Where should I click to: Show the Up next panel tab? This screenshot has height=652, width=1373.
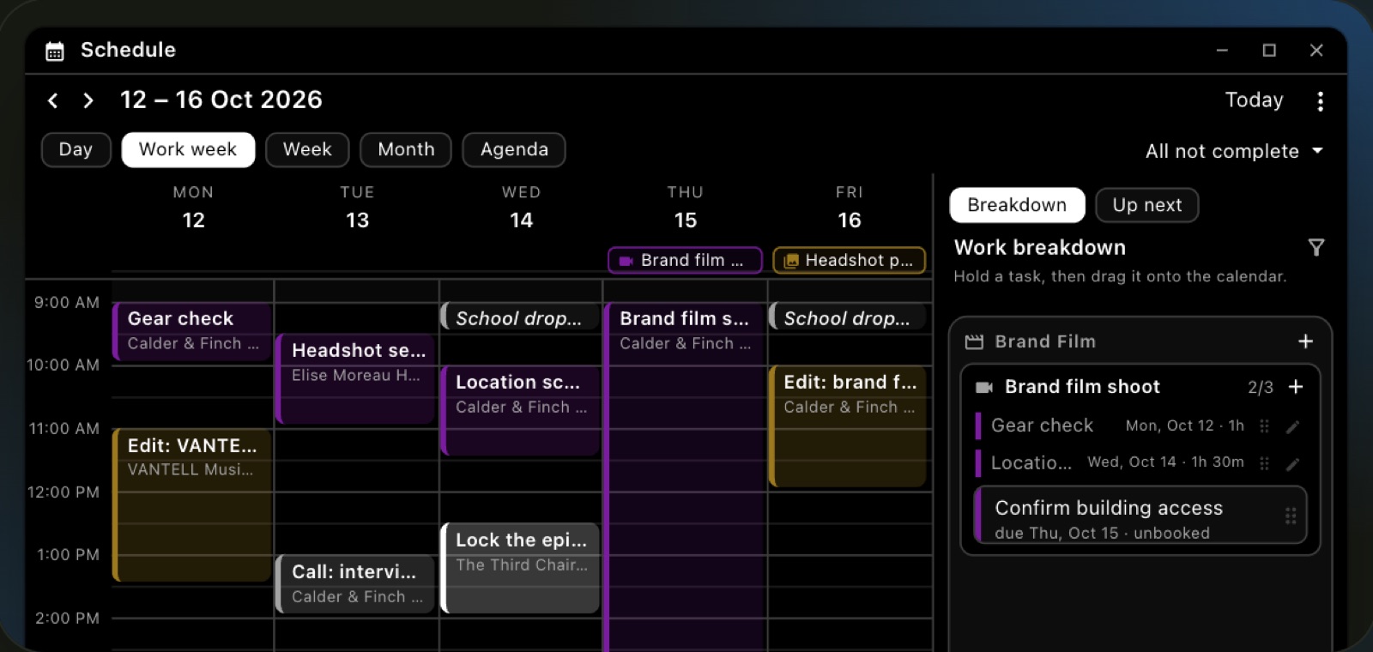coord(1147,205)
